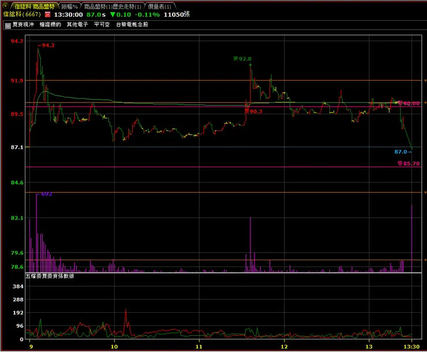
Task: Click the 94.7 price axis label
Action: [17, 41]
